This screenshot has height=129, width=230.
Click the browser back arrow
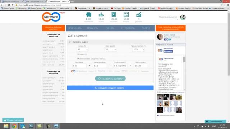pyautogui.click(x=2, y=5)
